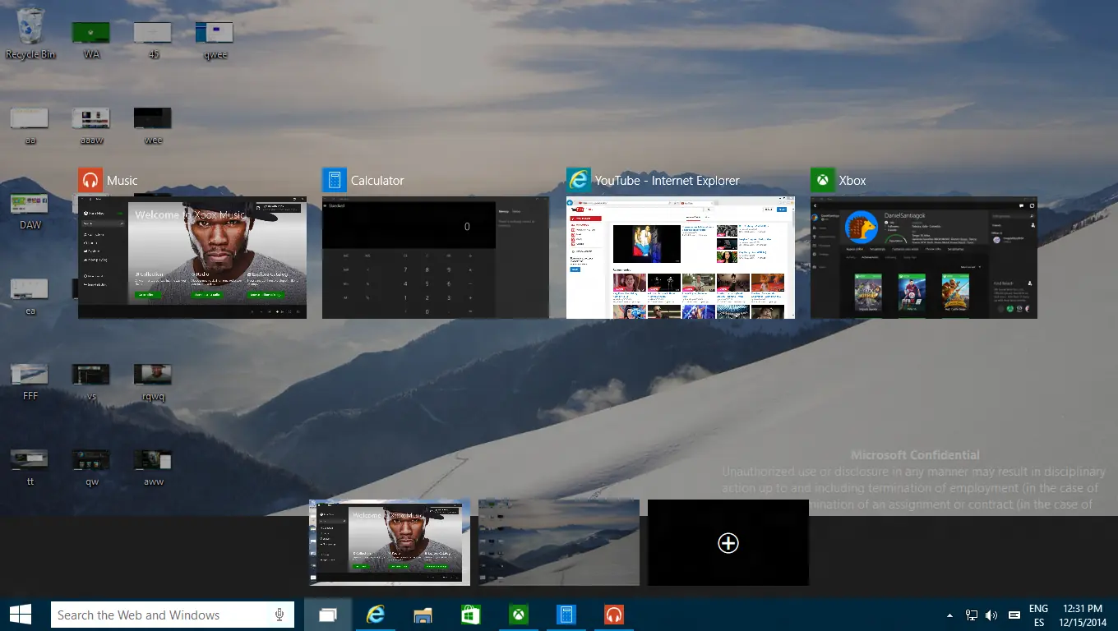Switch to the Calculator window preview
Screen dimensions: 1118x631
(435, 257)
